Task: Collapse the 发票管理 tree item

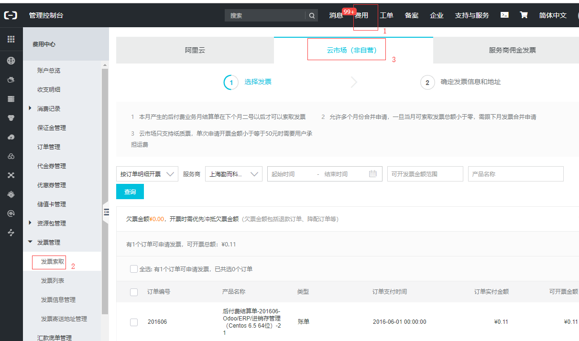Action: pos(31,242)
